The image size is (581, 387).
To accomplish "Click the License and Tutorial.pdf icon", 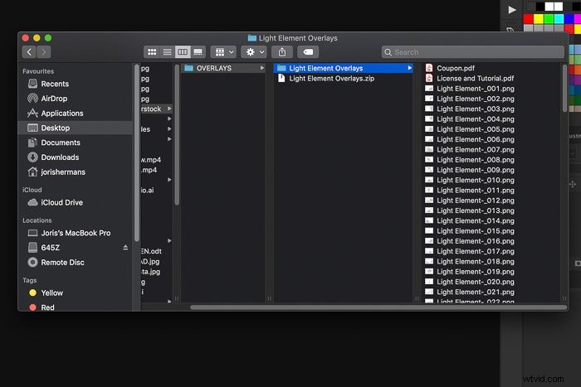I will [429, 78].
